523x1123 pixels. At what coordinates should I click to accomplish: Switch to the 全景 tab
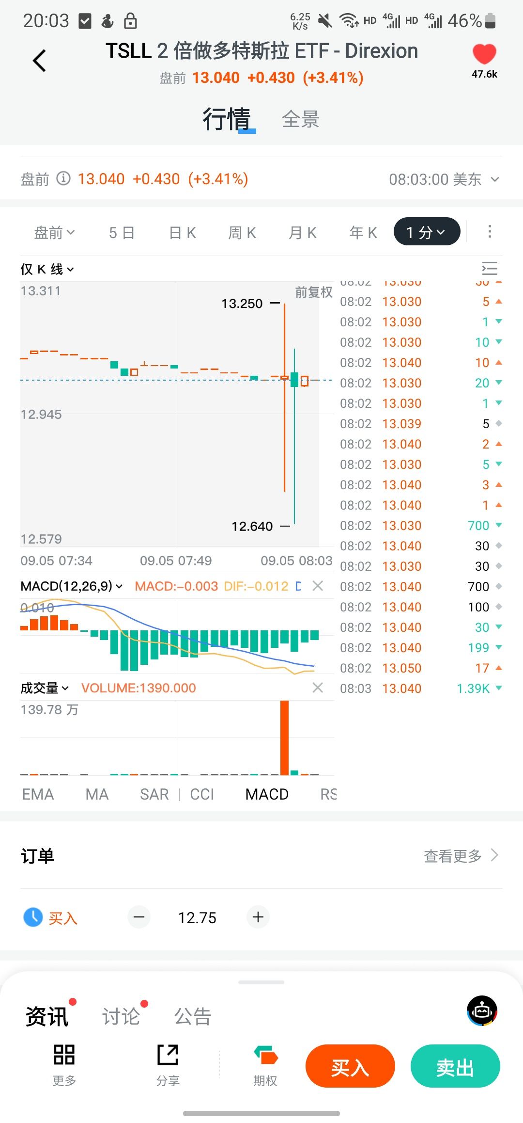click(x=301, y=119)
